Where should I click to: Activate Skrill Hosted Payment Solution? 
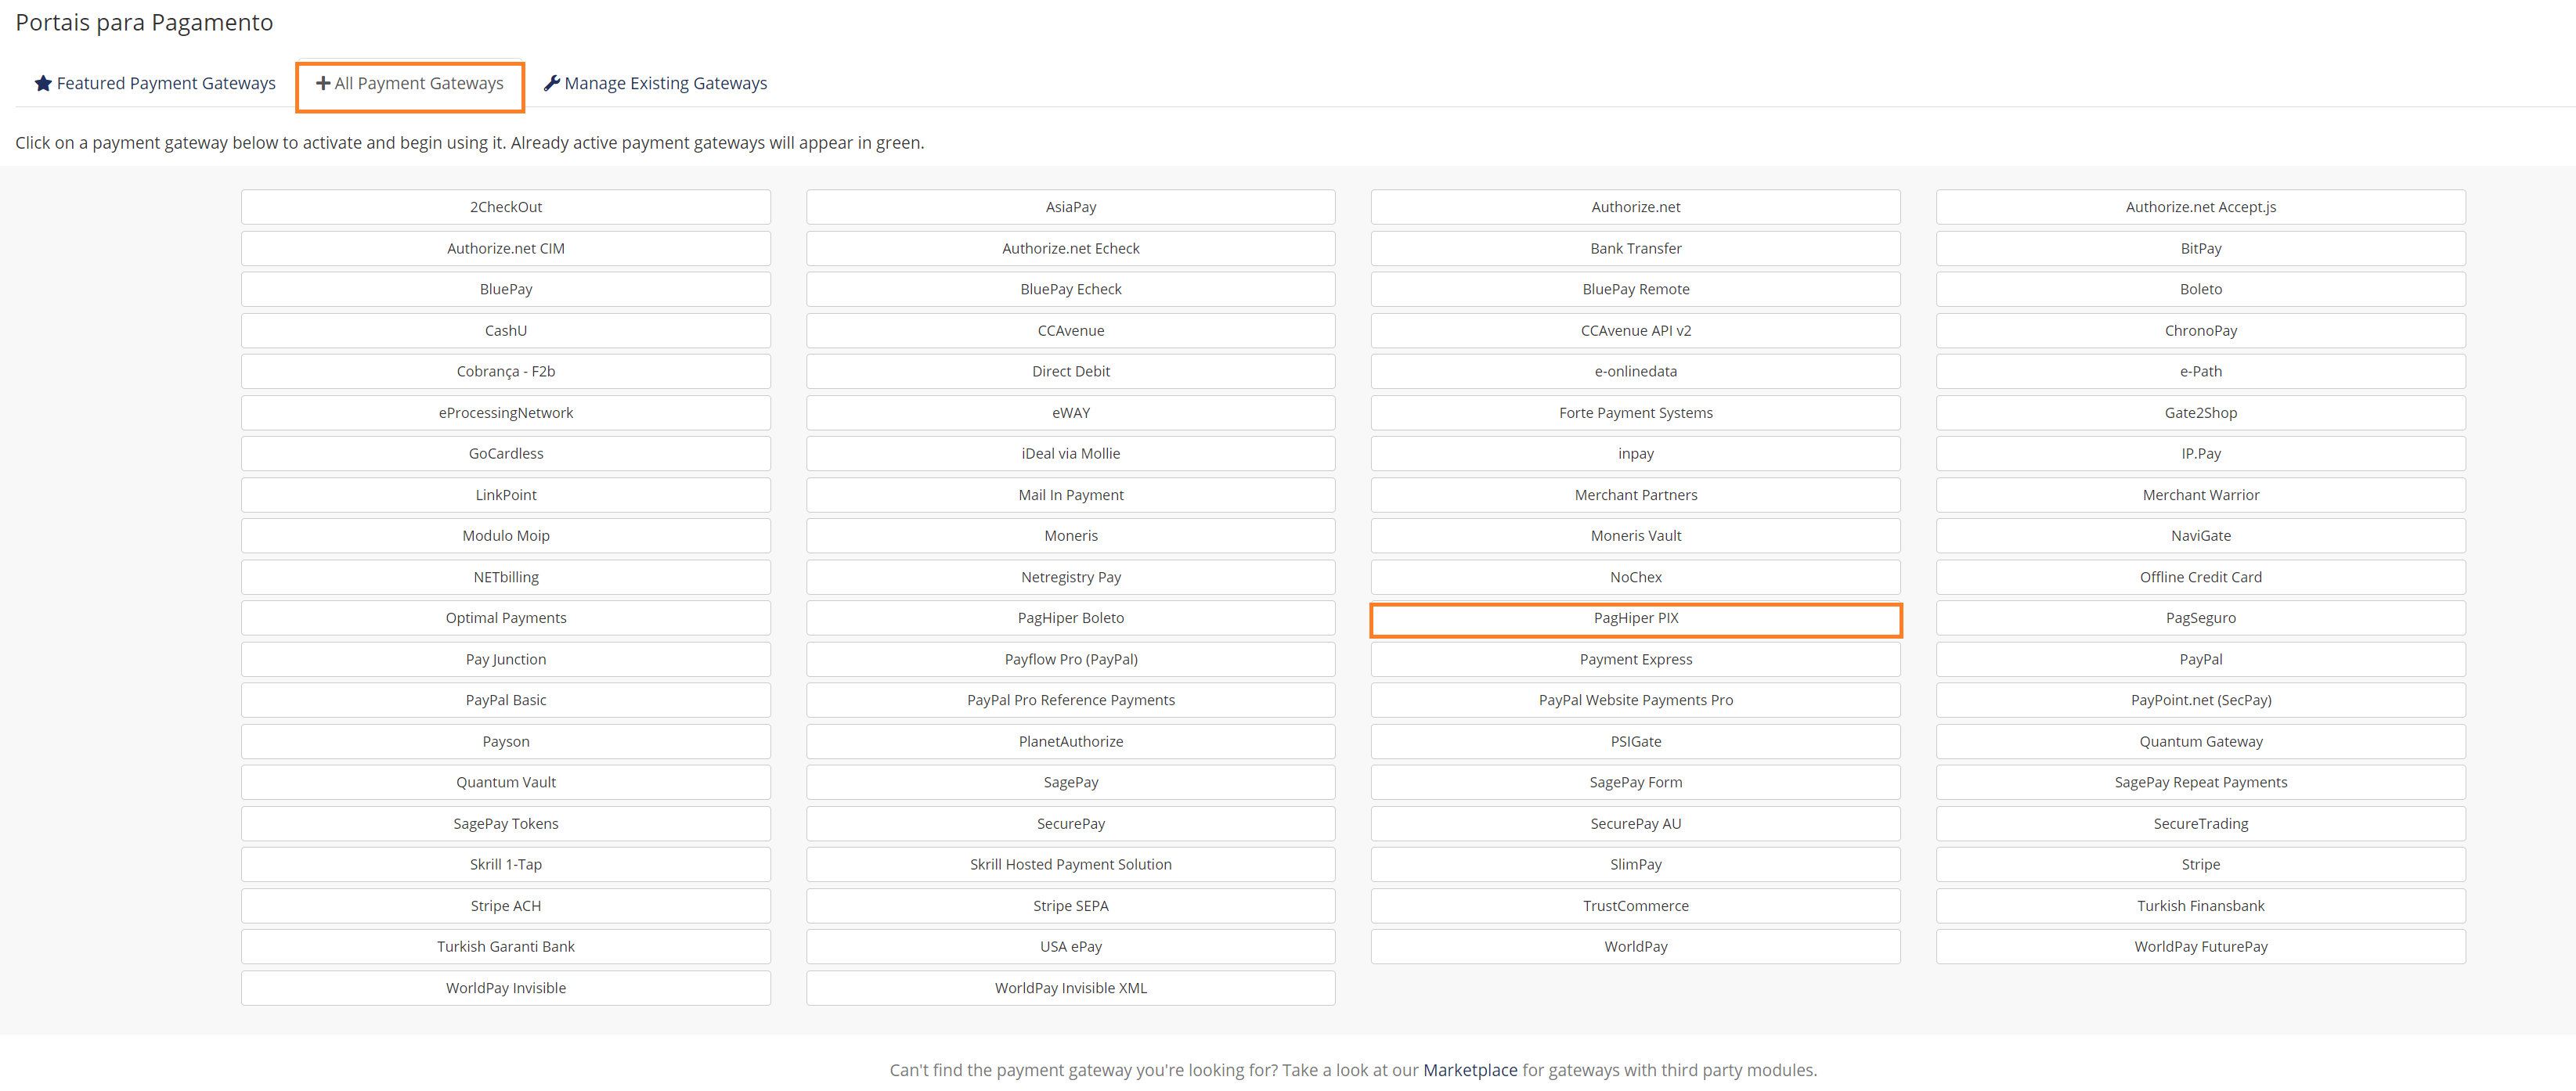click(1071, 864)
